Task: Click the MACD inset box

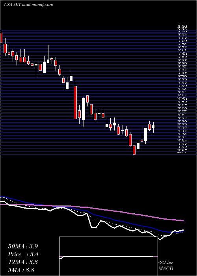Action: coord(108,256)
